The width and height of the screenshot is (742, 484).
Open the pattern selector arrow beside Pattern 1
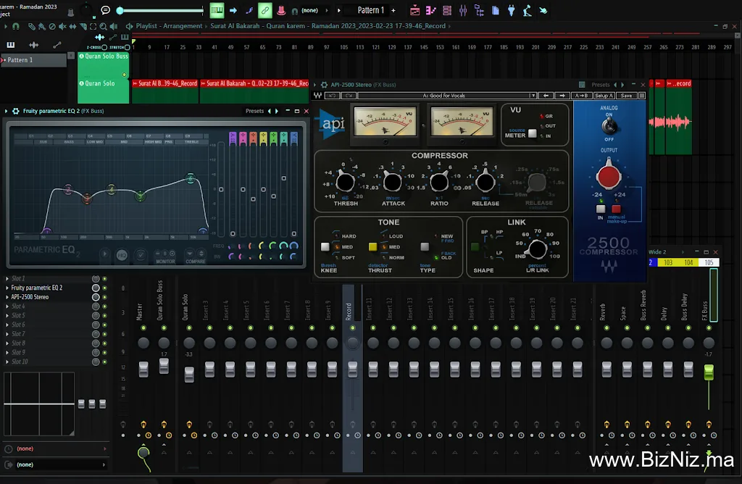[339, 10]
